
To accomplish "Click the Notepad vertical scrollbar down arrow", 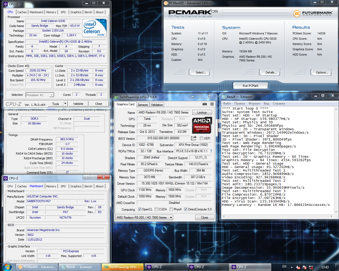I will tap(336, 212).
